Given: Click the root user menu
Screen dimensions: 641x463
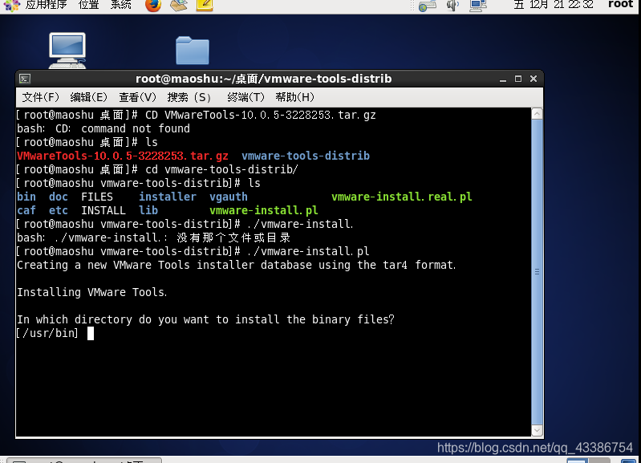Looking at the screenshot, I should (x=620, y=4).
